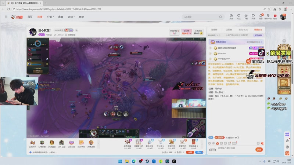Open File Explorer from taskbar

127,161
